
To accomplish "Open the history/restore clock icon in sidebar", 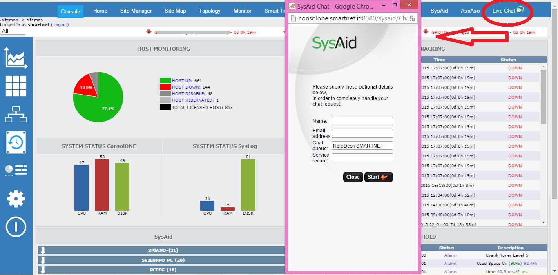I will (16, 142).
